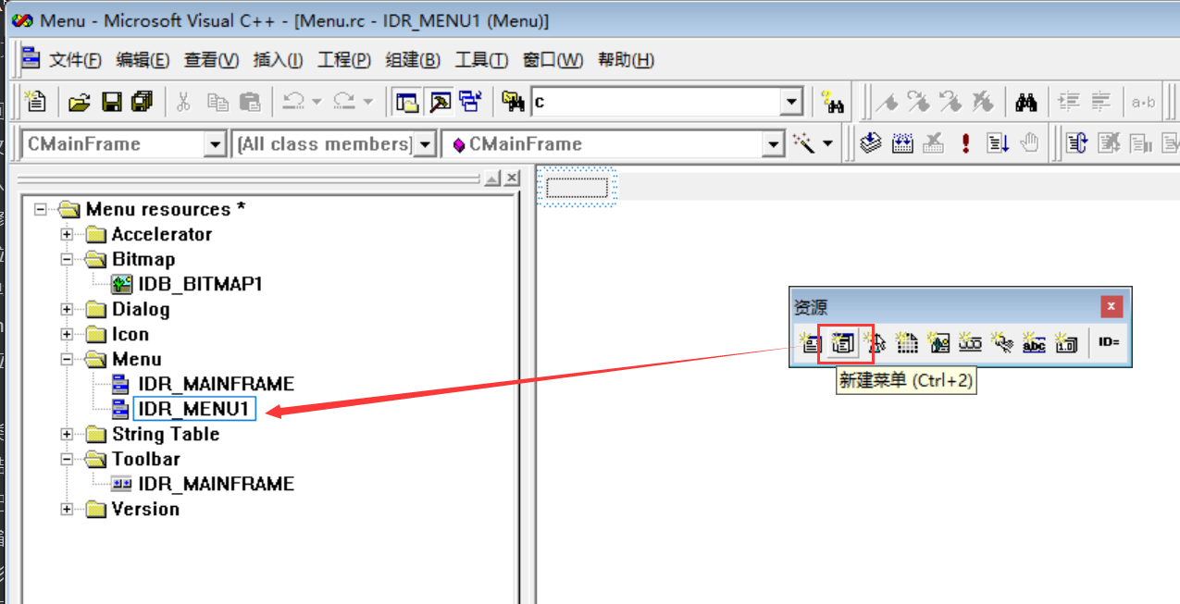This screenshot has width=1180, height=604.
Task: Save the file with the floppy icon
Action: tap(111, 102)
